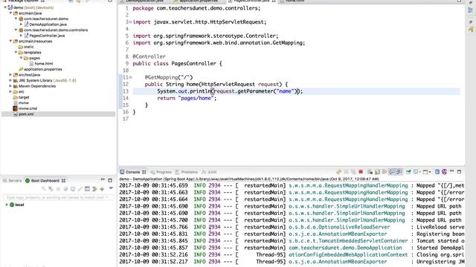Screen dimensions: 476x267
Task: Open the Open Console dropdown arrow
Action: [x=430, y=172]
